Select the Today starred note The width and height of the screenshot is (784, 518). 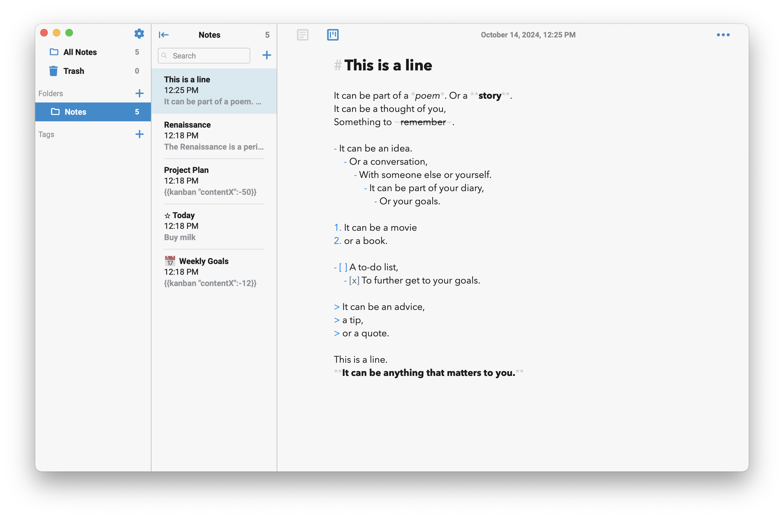tap(214, 225)
